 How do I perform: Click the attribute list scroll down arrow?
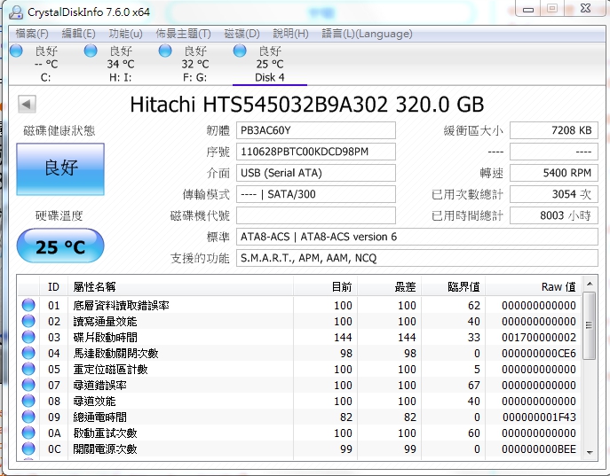point(590,453)
